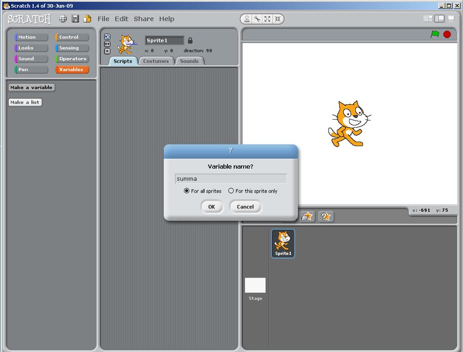Click the green flag to start scripts
This screenshot has height=352, width=463.
click(435, 34)
